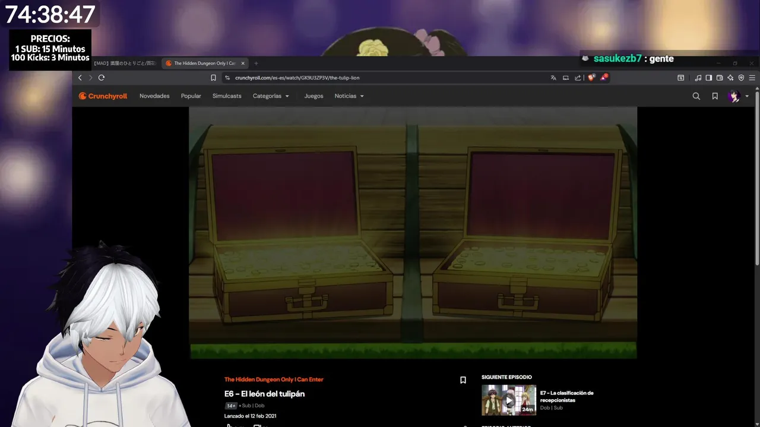Add episode to watchlist with bookmark icon
Viewport: 760px width, 427px height.
point(463,380)
